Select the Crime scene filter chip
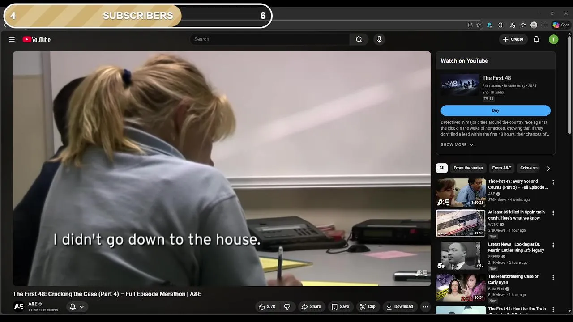 coord(530,168)
